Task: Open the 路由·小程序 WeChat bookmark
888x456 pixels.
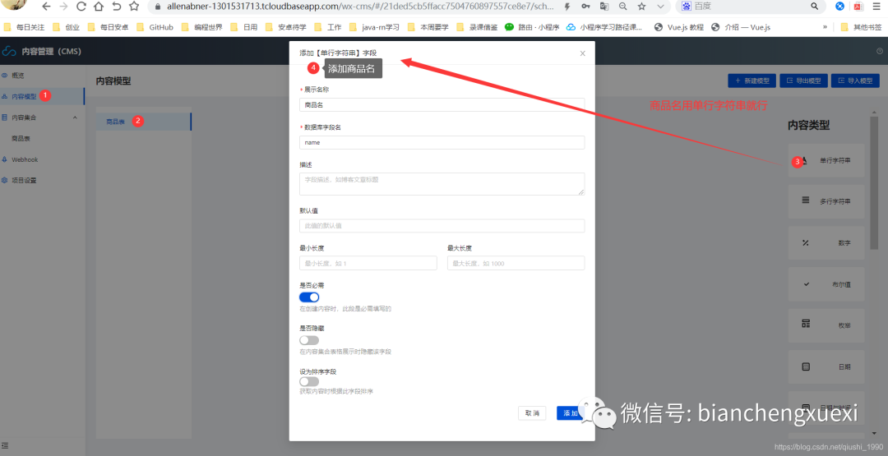Action: (532, 26)
